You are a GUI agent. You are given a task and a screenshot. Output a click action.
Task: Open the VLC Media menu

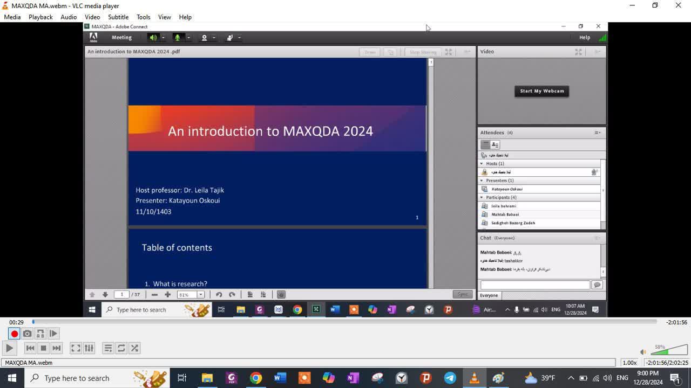click(x=12, y=17)
